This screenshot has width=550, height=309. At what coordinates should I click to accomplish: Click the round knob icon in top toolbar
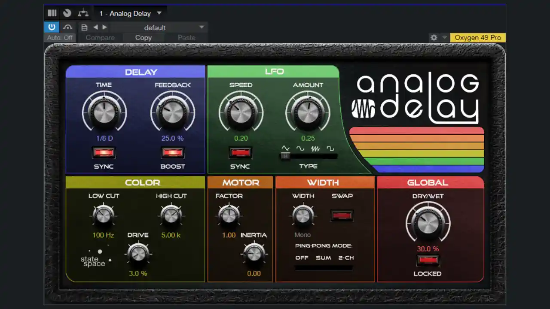pos(67,13)
